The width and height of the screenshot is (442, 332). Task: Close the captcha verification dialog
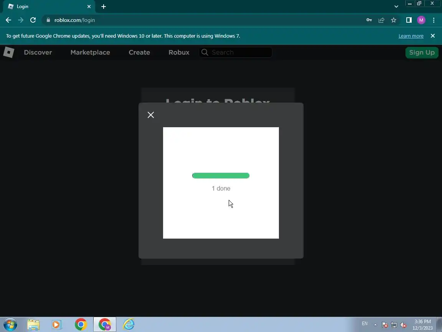pos(151,115)
